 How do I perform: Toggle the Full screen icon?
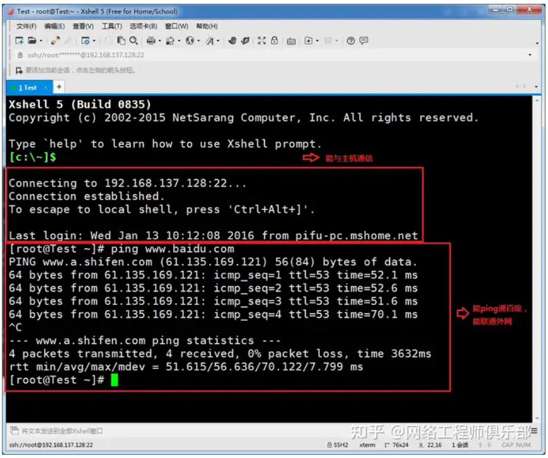click(261, 41)
